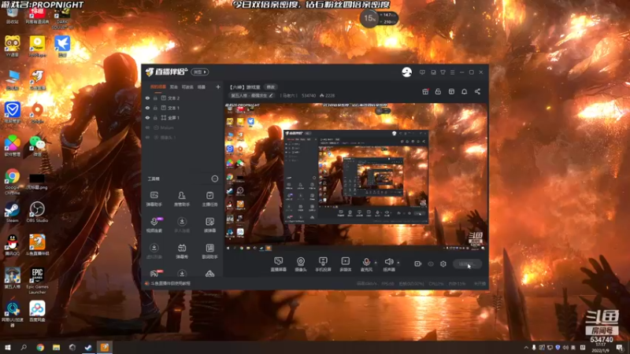The width and height of the screenshot is (630, 354).
Task: Download the tool left of 弹幕秀
Action: pos(154,251)
